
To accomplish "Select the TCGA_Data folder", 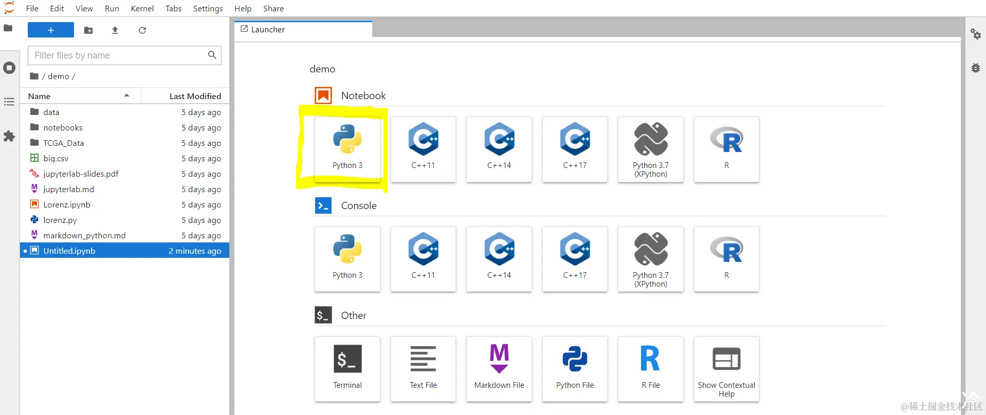I will tap(125, 143).
